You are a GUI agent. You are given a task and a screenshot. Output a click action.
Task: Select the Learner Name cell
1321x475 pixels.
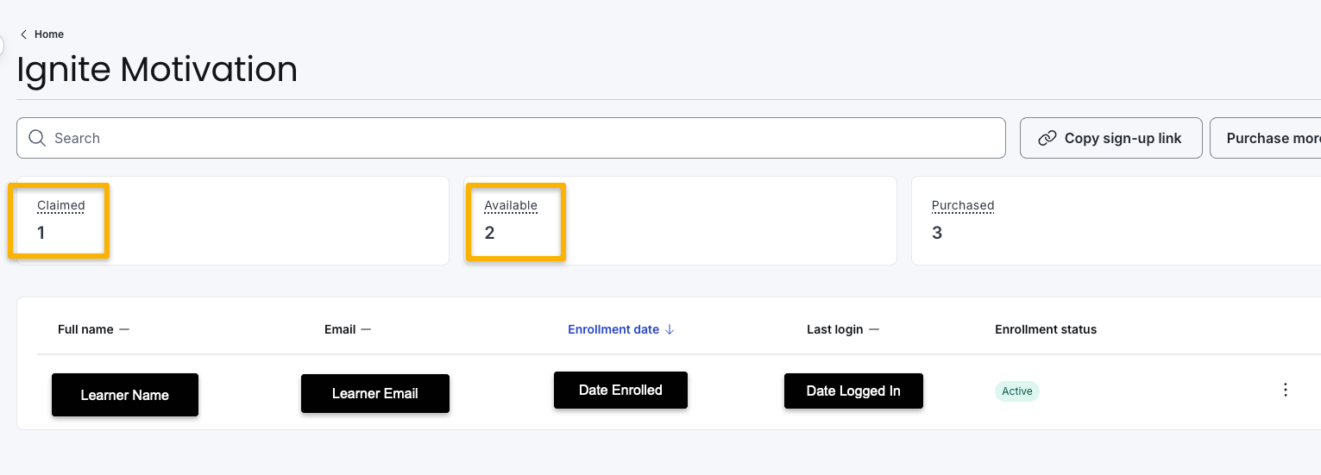point(125,395)
